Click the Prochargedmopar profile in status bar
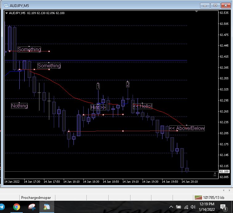Screen dimensions: 233x213 (x=36, y=198)
